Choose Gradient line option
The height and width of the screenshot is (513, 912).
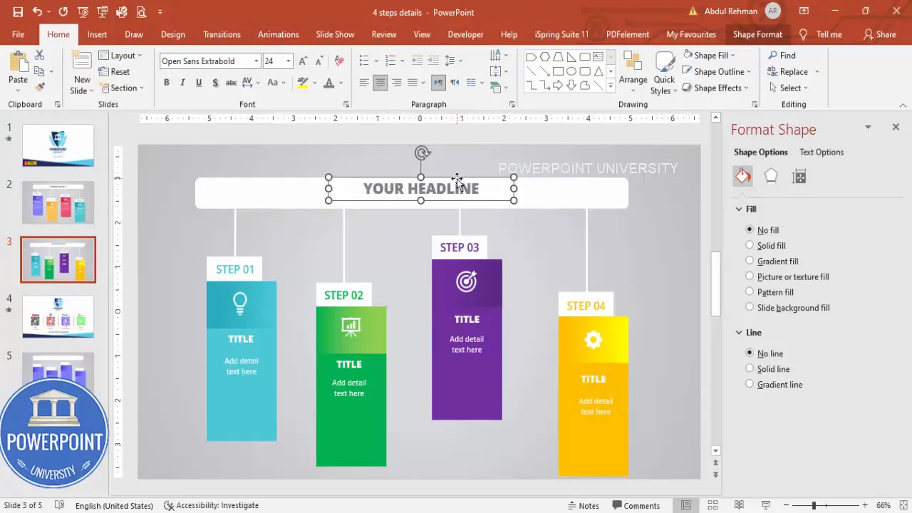point(750,384)
